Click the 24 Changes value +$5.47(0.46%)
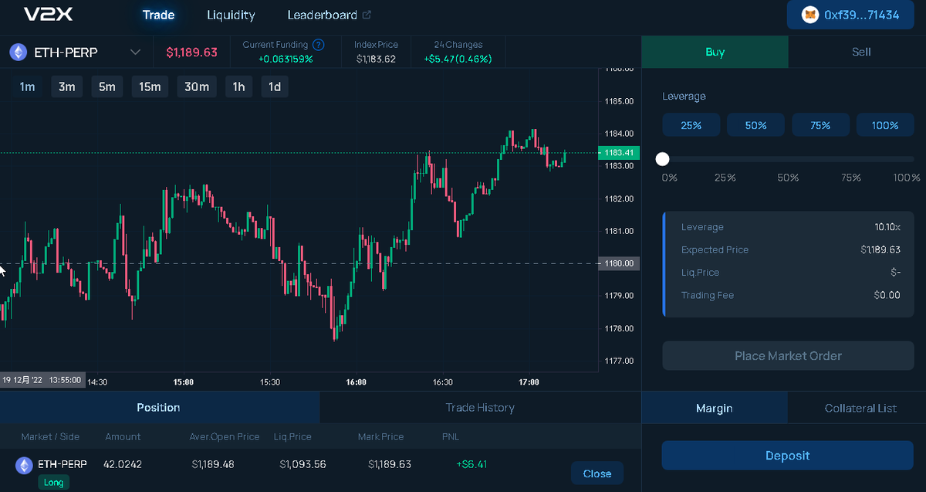The width and height of the screenshot is (926, 492). pos(458,59)
